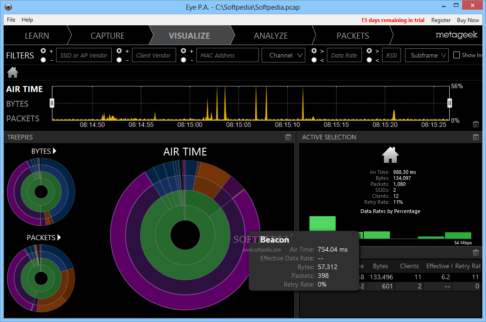
Task: Select the greater-than radio for Data Rate
Action: click(314, 51)
